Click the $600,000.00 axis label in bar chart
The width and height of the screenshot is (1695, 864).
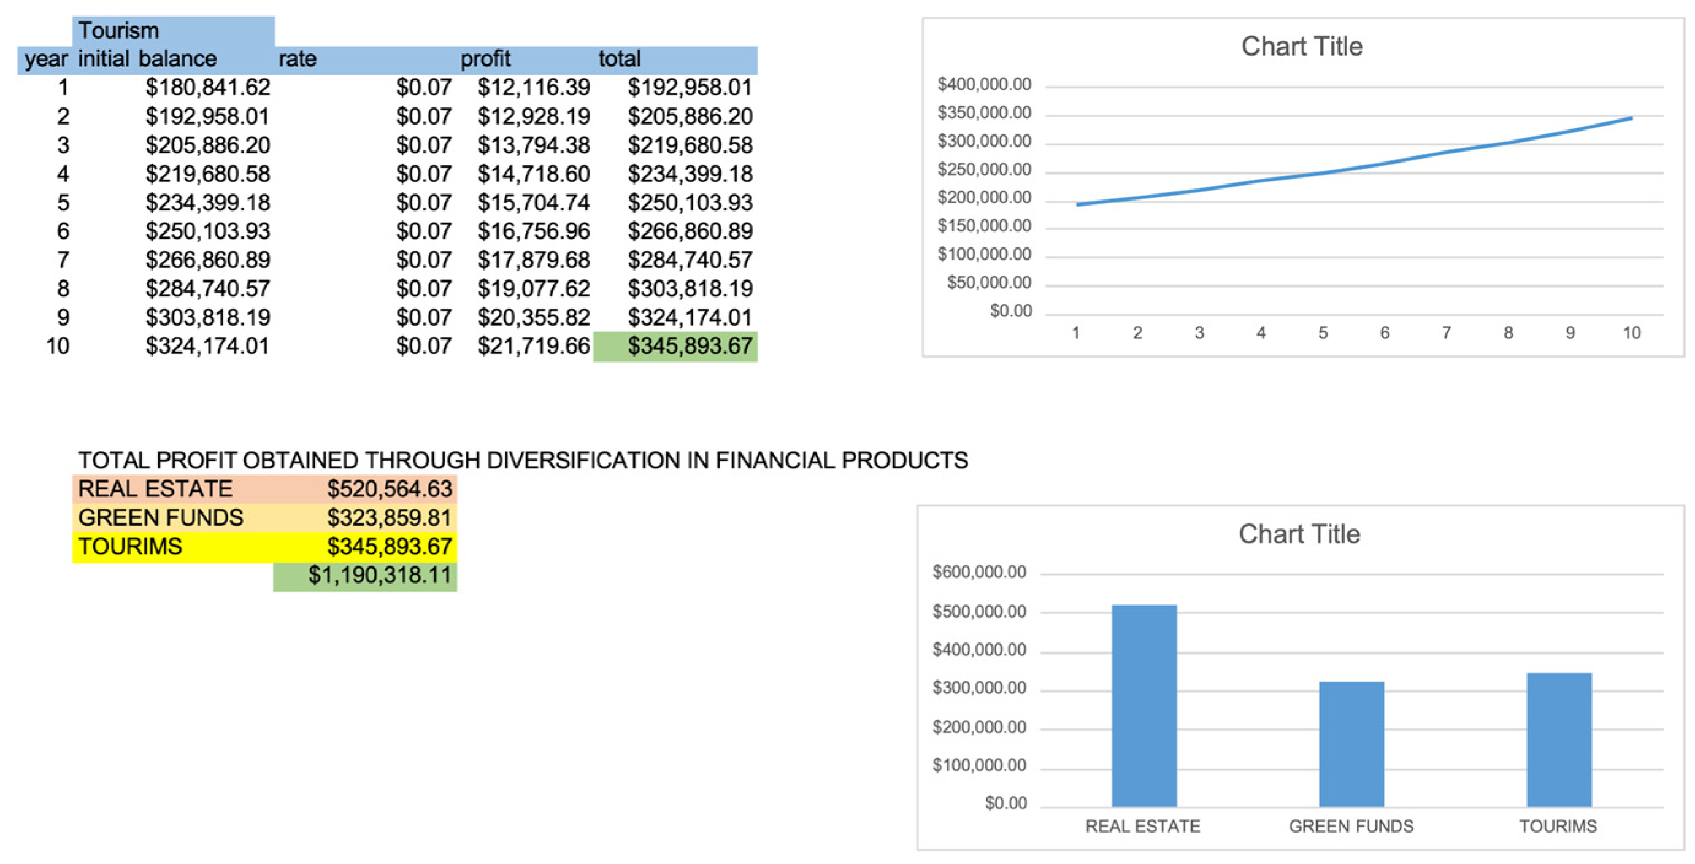click(979, 573)
